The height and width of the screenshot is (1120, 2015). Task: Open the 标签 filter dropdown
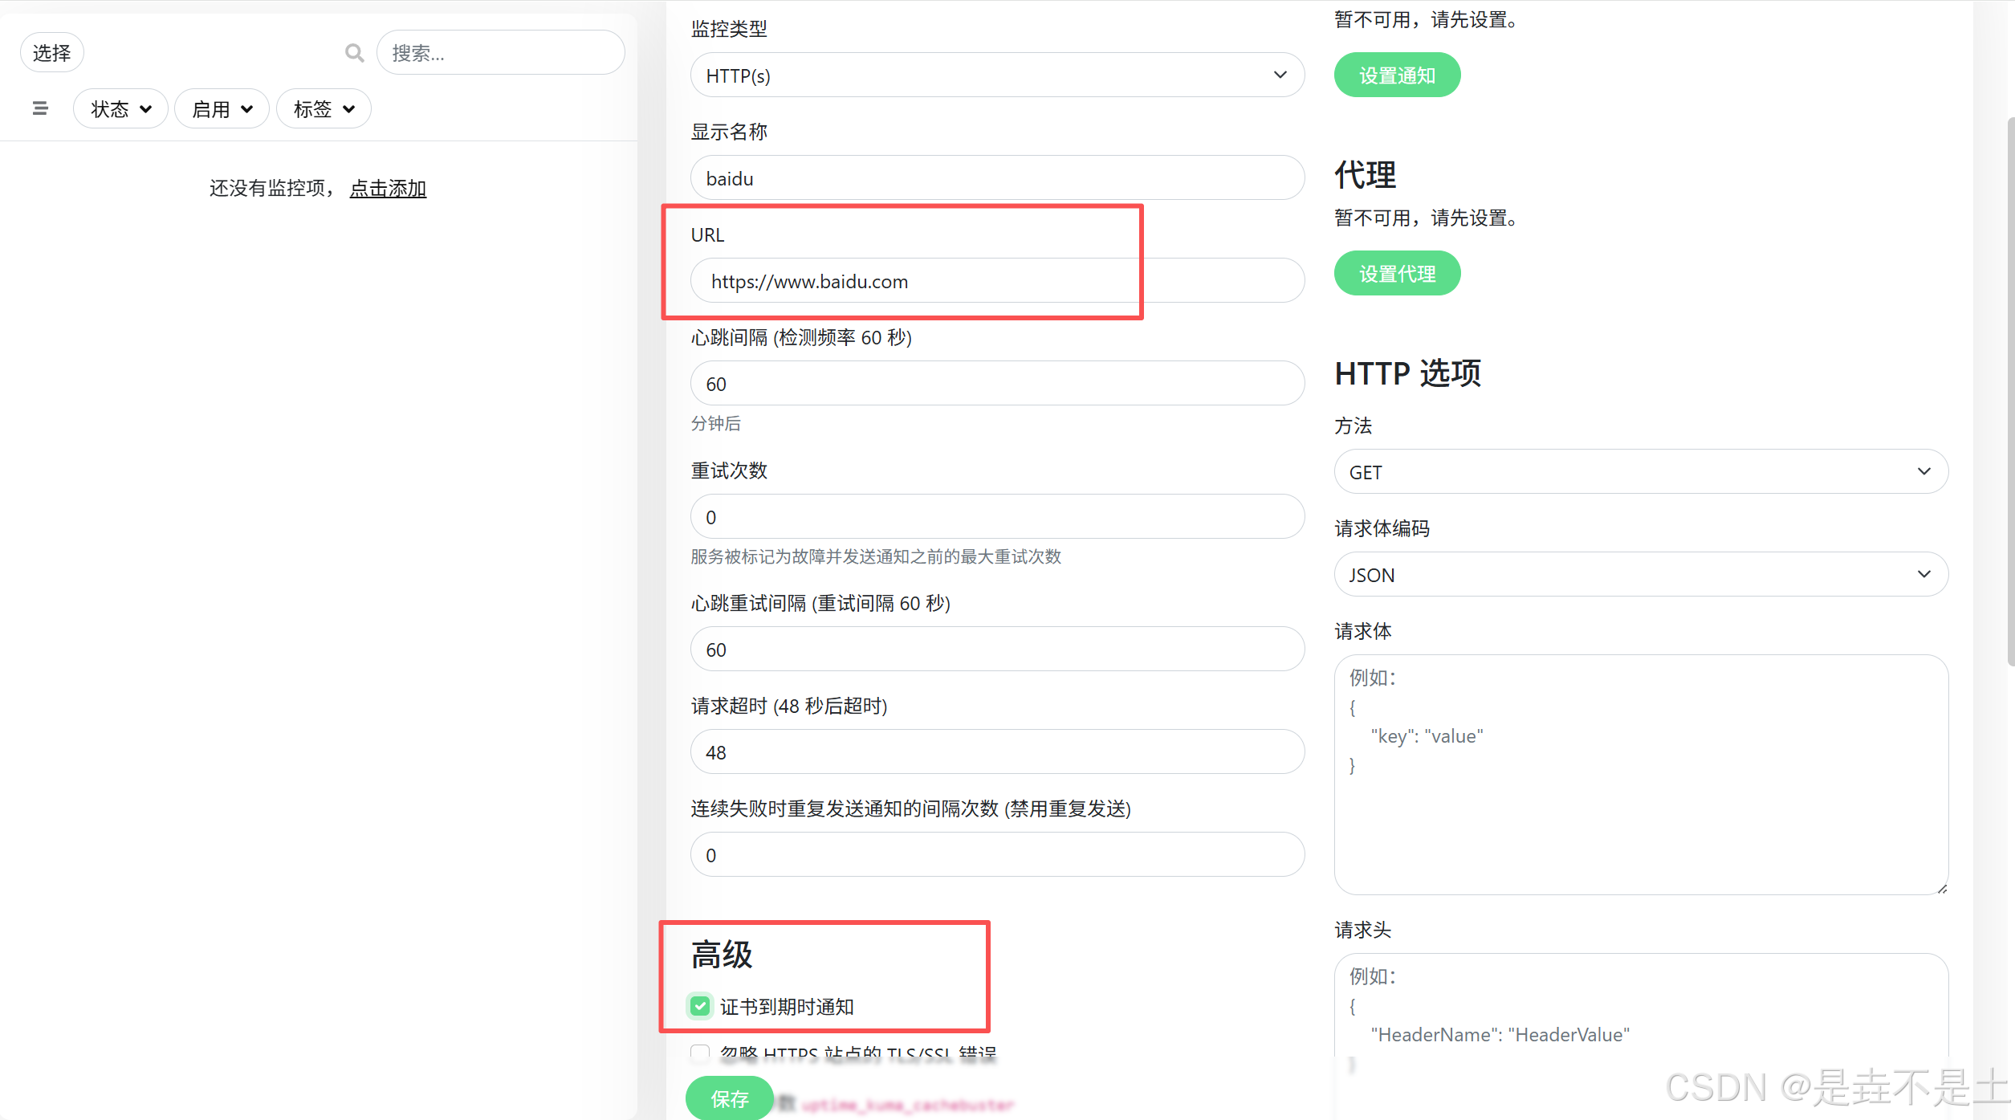point(324,108)
